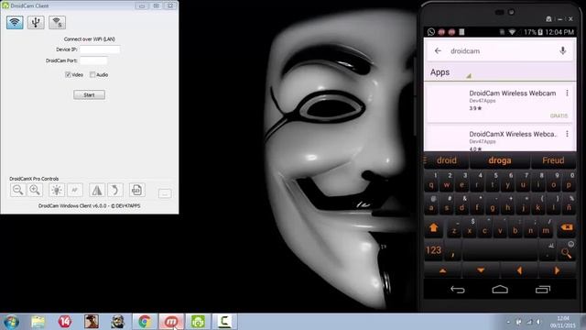Toggle the LED flash light control
Image resolution: width=586 pixels, height=330 pixels.
coord(57,190)
